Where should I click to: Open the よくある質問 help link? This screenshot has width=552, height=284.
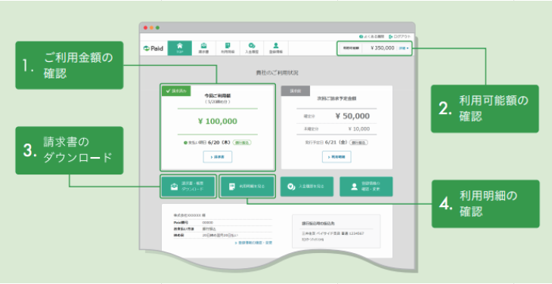(372, 36)
